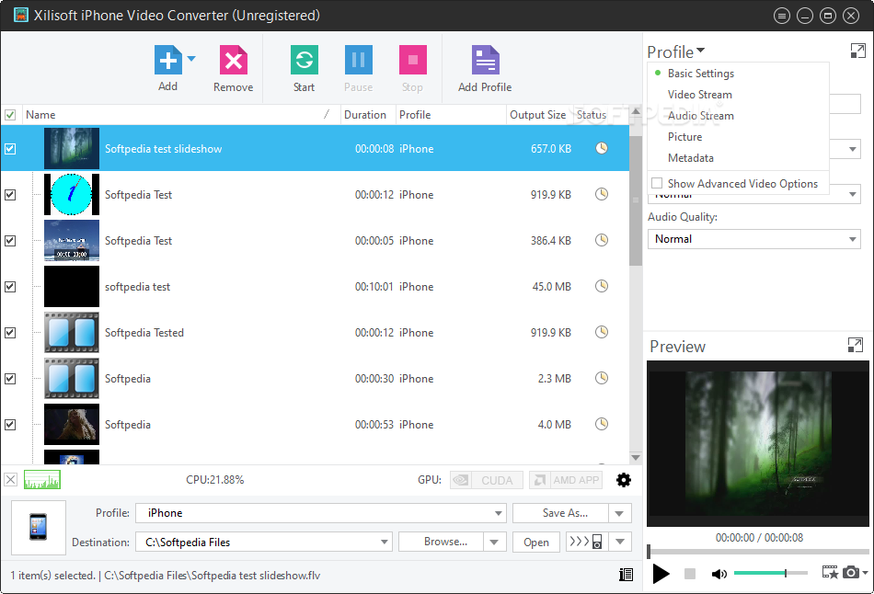Click the Stop toolbar icon

click(412, 60)
